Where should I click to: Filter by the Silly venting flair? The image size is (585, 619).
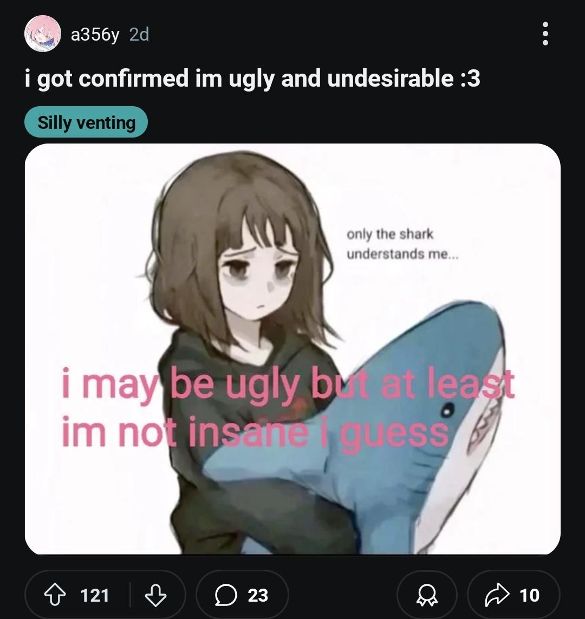[x=86, y=122]
